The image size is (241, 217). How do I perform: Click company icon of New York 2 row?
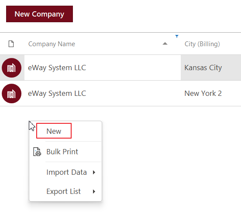pos(11,94)
